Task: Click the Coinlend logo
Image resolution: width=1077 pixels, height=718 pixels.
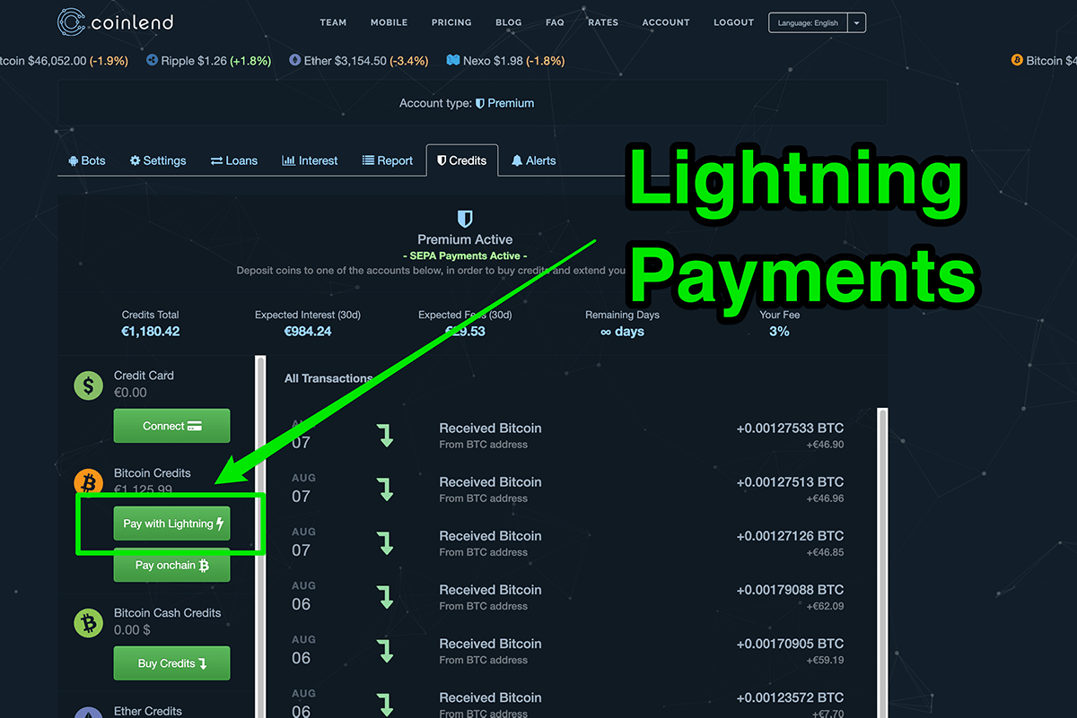Action: 115,22
